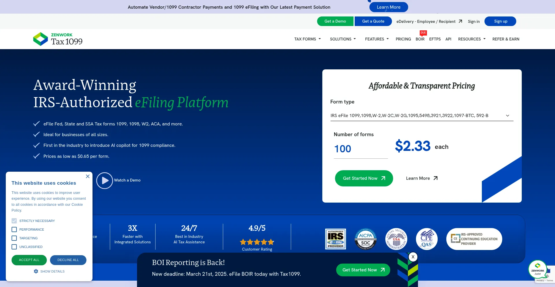Click the Social Security Administration seal
Image resolution: width=555 pixels, height=287 pixels.
click(x=396, y=239)
